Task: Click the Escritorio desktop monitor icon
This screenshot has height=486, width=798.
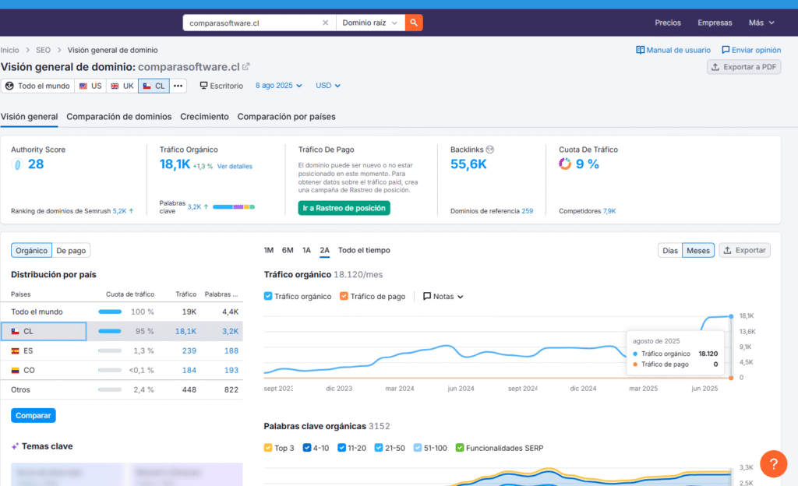Action: 203,86
